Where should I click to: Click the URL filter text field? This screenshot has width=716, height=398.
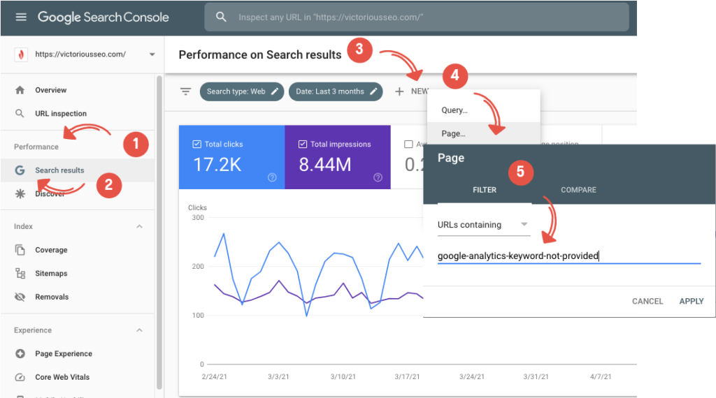(x=568, y=256)
